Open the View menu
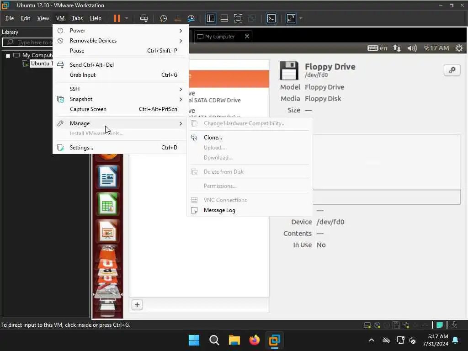Viewport: 468px width, 351px height. [43, 18]
